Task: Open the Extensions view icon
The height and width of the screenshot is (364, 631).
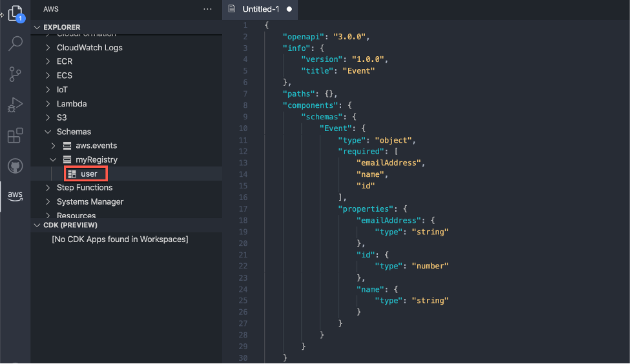Action: 15,136
